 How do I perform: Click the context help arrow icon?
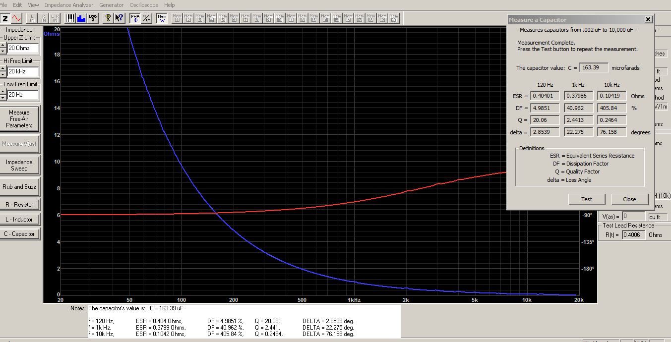tap(119, 18)
